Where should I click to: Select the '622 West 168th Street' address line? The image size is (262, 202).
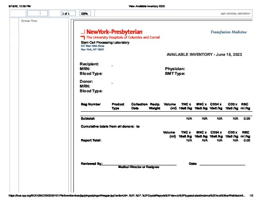92,46
